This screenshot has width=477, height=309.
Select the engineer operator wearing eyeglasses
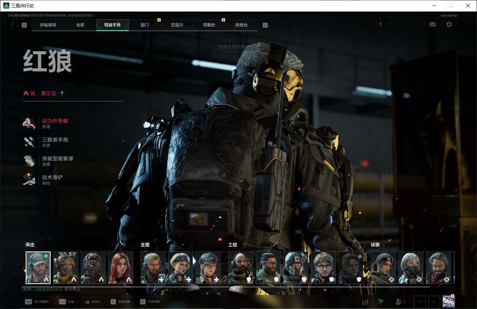coord(323,268)
